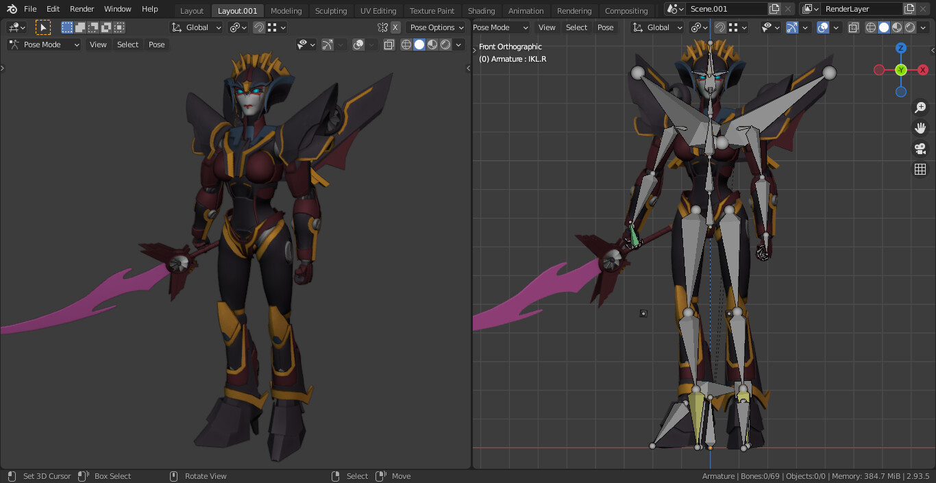Click the Z axis on the navigation gizmo
Screen dimensions: 936x483
pyautogui.click(x=901, y=48)
